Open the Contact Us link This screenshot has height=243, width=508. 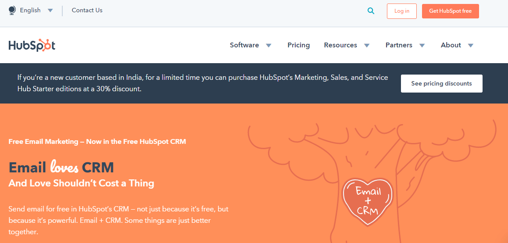click(87, 11)
